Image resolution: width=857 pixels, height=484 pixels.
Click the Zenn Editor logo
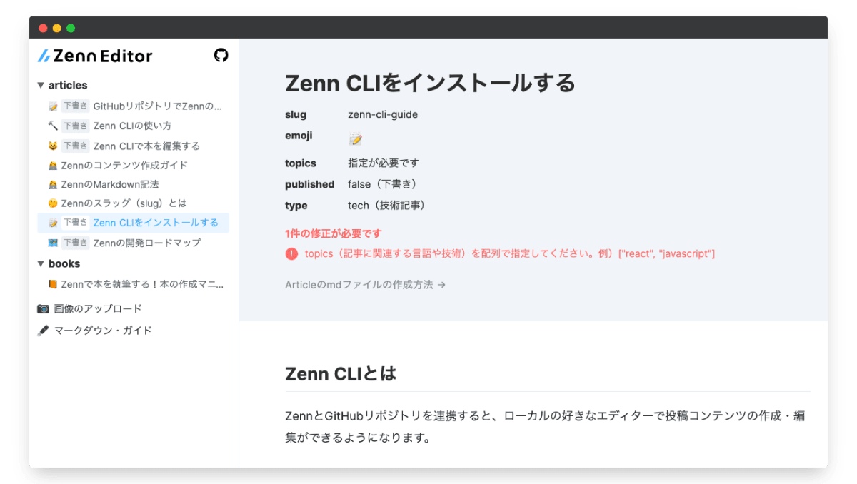tap(95, 56)
